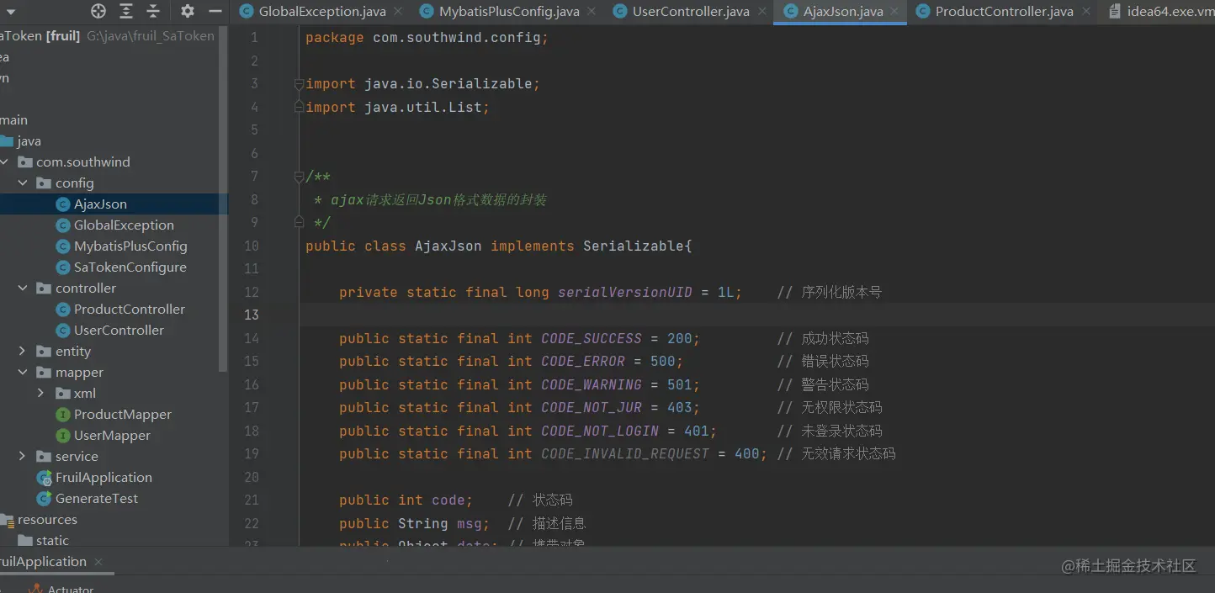Click AjaxJson class name in declaration
This screenshot has height=593, width=1215.
pyautogui.click(x=448, y=246)
